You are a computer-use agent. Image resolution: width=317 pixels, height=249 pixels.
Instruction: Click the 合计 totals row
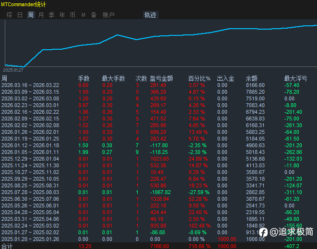(x=7, y=246)
